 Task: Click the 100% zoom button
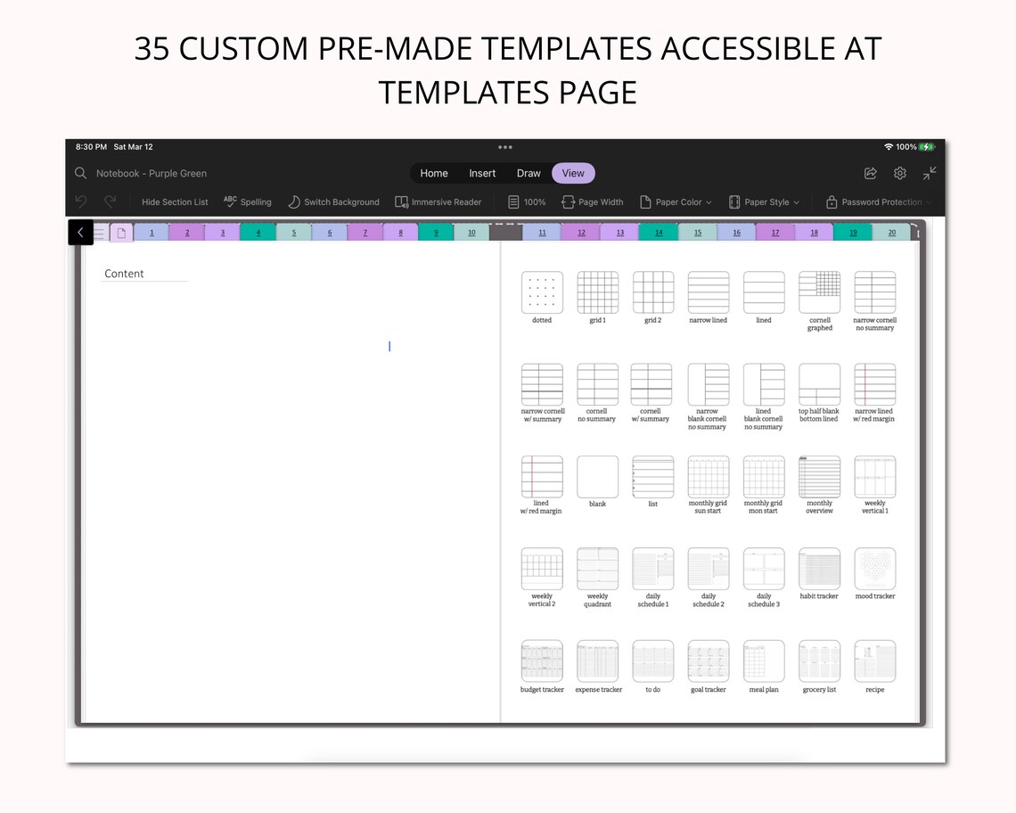click(527, 201)
